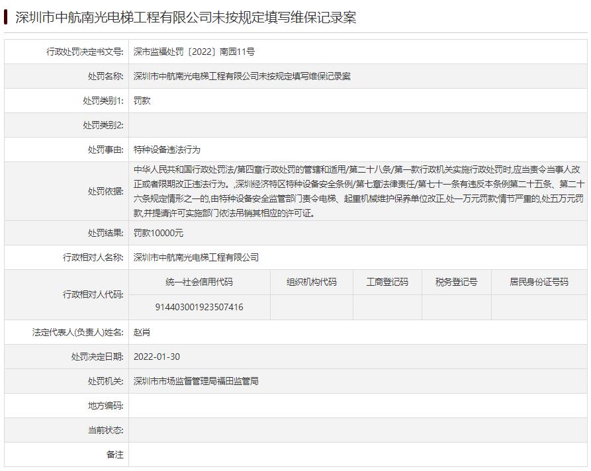Click the 统一社会信用代码 column header
Viewport: 591px width, 471px height.
[199, 282]
